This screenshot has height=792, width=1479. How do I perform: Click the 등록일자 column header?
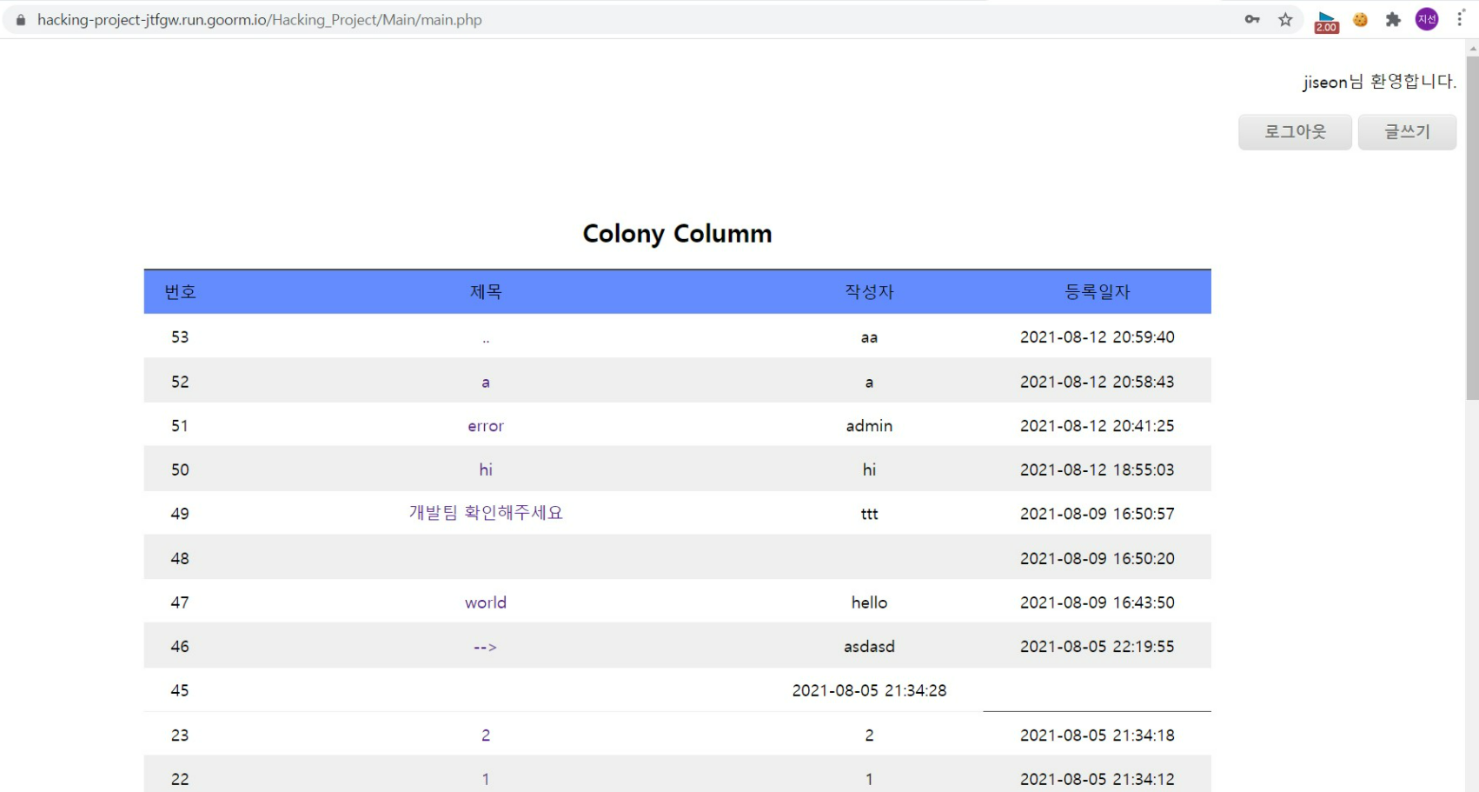tap(1098, 292)
